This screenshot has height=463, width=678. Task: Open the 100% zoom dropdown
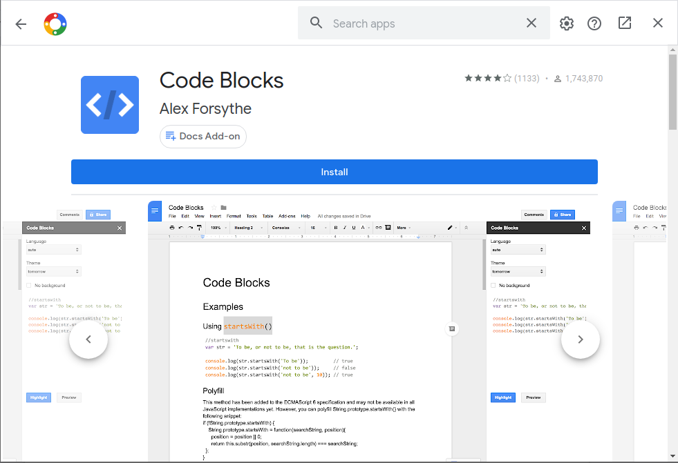(219, 228)
